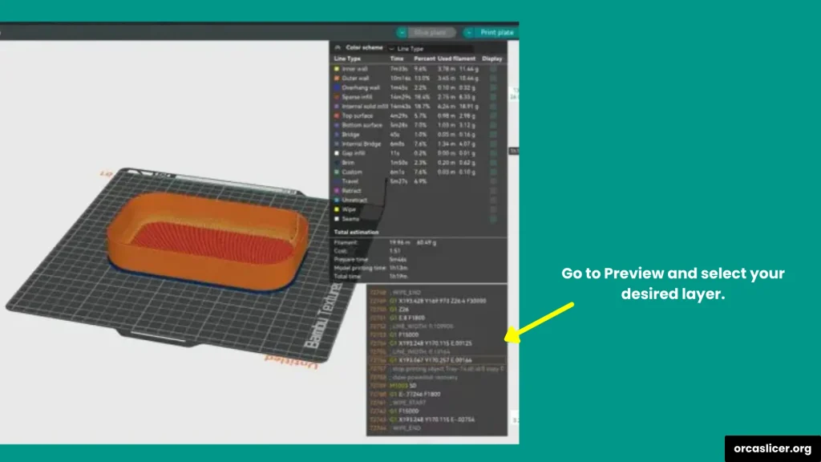Click the Display column header
Viewport: 821px width, 462px height.
pos(492,59)
